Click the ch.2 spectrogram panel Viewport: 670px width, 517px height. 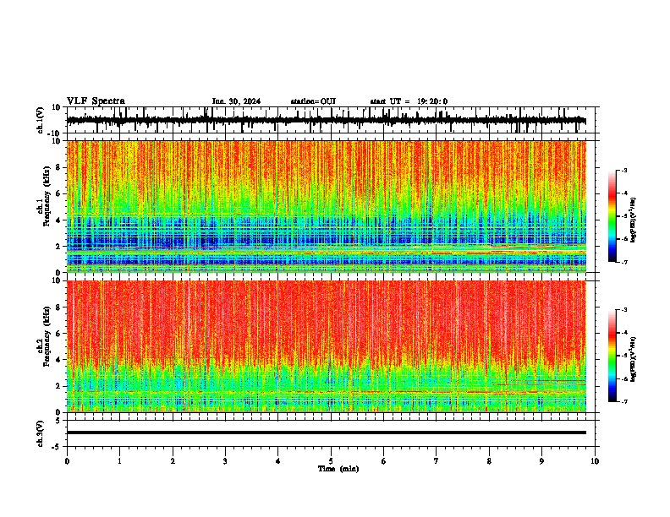click(x=327, y=346)
